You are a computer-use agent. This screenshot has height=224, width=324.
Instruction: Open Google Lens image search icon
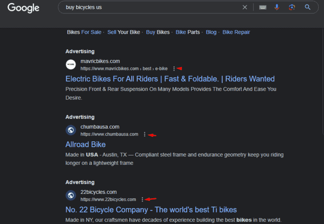(292, 7)
